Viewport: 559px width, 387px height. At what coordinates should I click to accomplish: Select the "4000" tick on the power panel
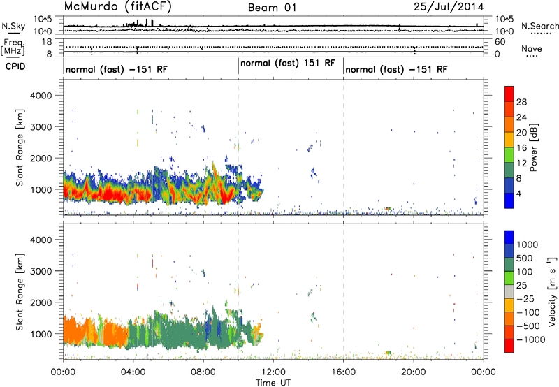41,96
